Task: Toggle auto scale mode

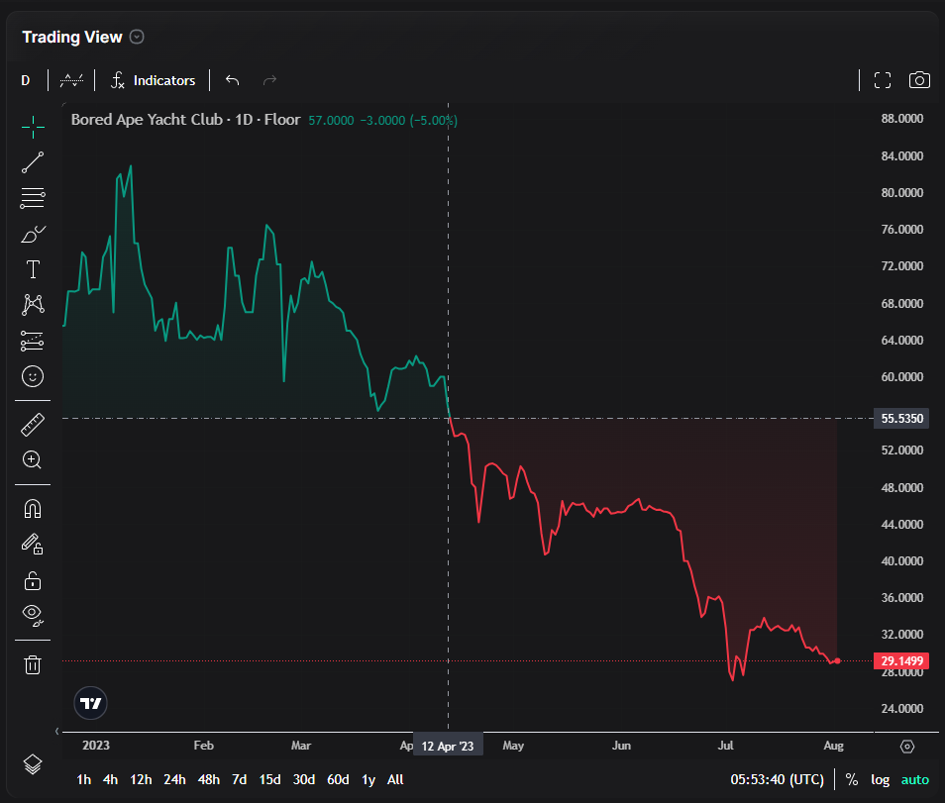Action: click(915, 779)
